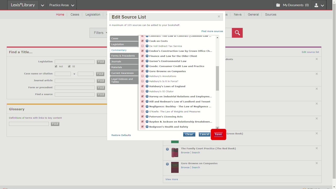Cancel editing the source list
The height and width of the screenshot is (189, 336).
204,134
